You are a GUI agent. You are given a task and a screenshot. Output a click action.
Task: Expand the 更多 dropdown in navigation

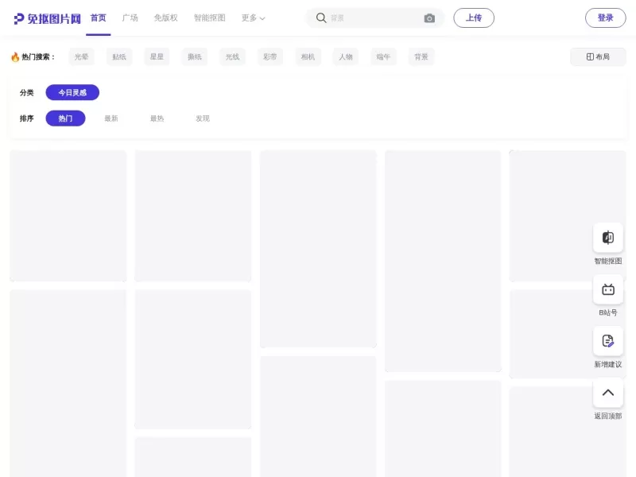point(252,17)
